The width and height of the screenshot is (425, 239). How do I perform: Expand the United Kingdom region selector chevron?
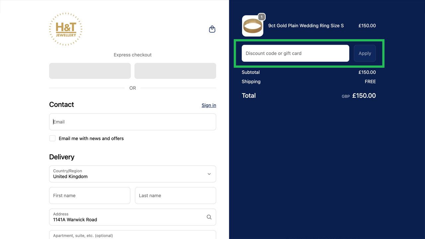209,174
